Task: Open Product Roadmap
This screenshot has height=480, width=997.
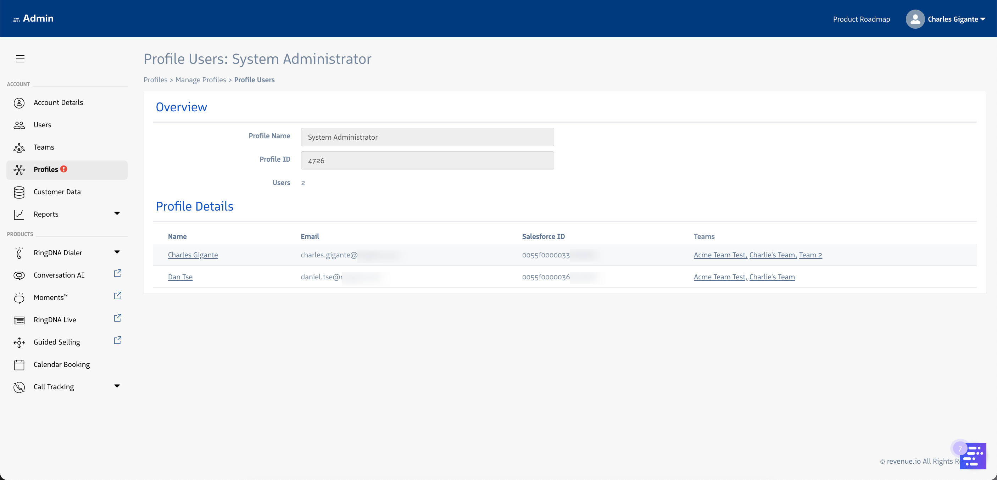Action: [861, 19]
